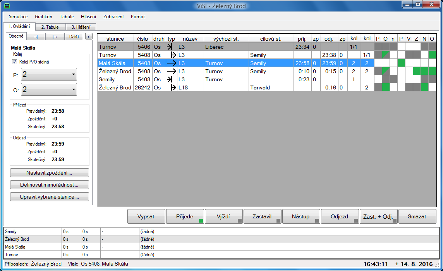Click the departing arrow icon in train 26242 row
Image resolution: width=443 pixels, height=271 pixels.
click(173, 87)
